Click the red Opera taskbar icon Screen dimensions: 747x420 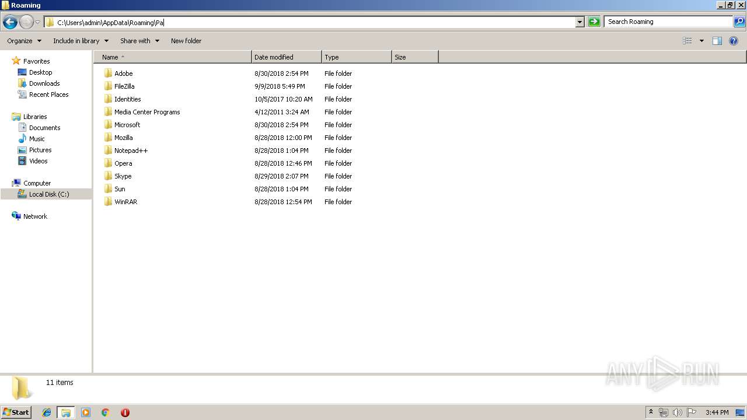pos(125,412)
